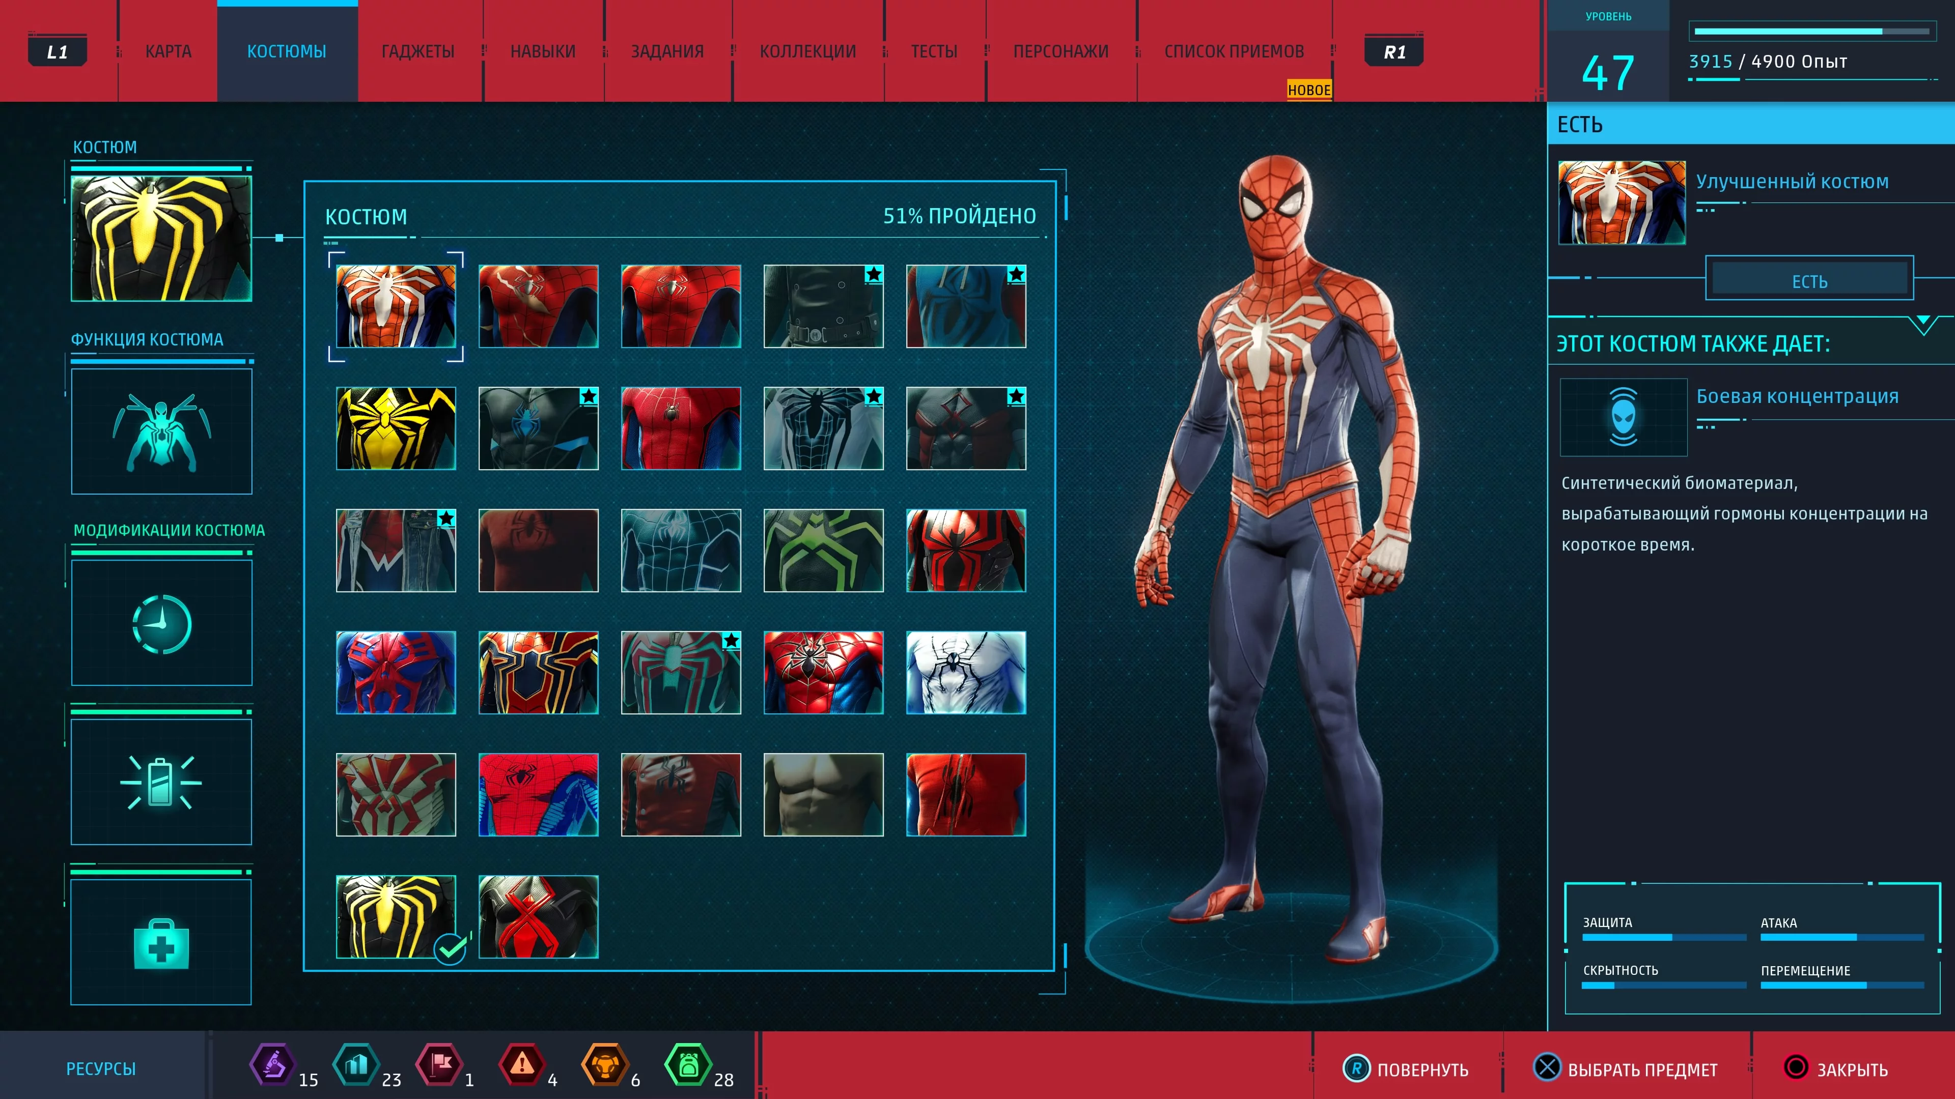1955x1099 pixels.
Task: Select the classic red suit with small spider
Action: 681,306
